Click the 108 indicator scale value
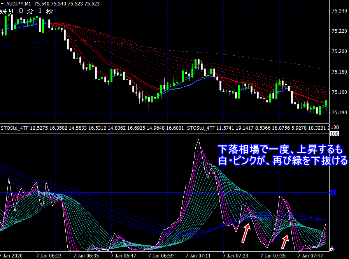This screenshot has height=259, width=349. coord(335,127)
